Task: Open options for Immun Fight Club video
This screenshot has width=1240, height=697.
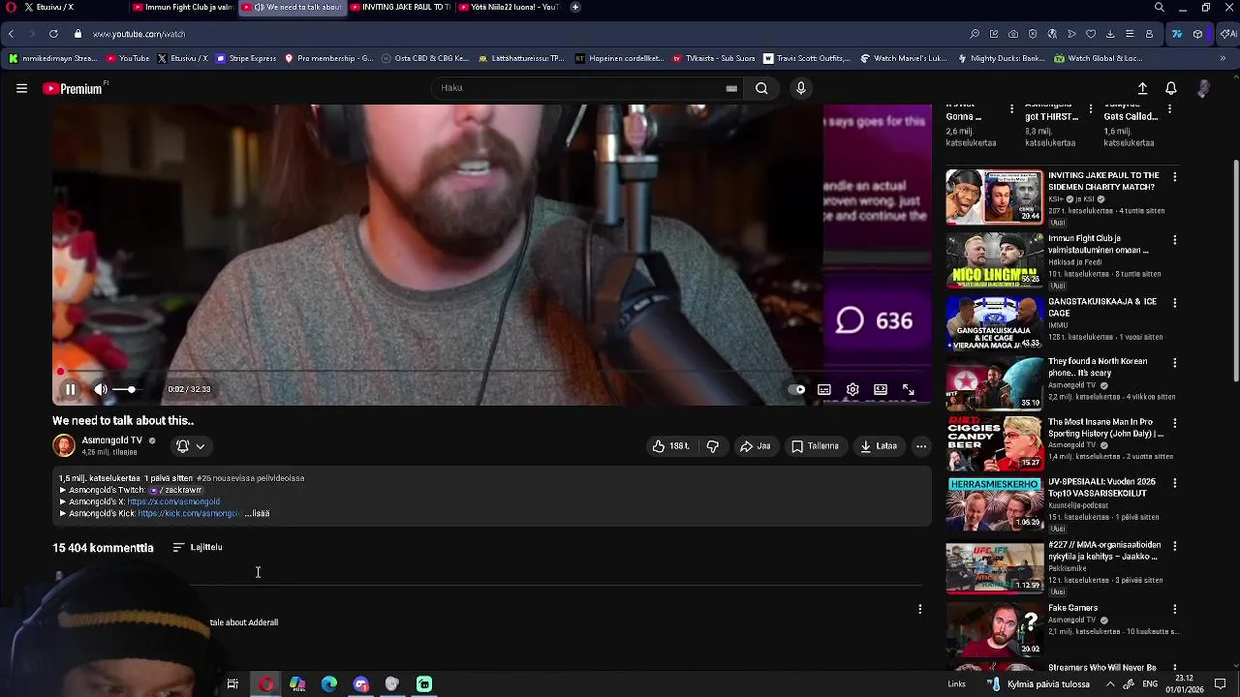Action: pos(1174,240)
